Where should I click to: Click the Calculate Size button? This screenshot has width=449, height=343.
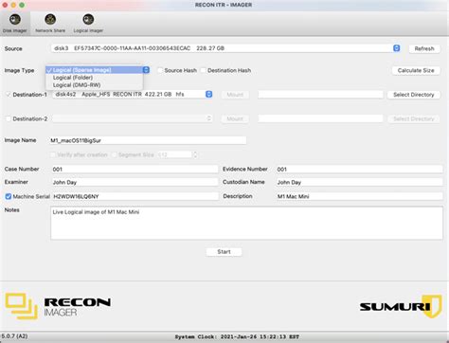tap(416, 70)
